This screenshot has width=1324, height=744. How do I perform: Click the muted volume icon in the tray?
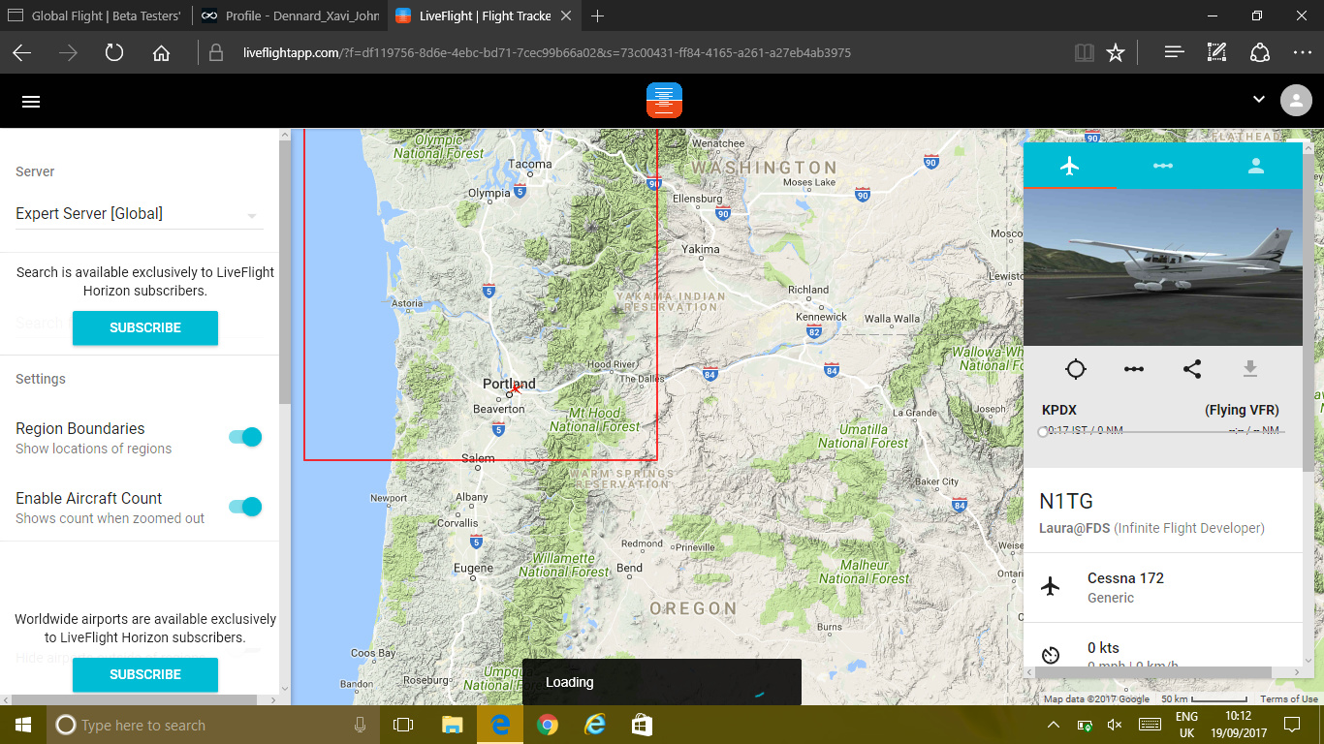(x=1115, y=725)
